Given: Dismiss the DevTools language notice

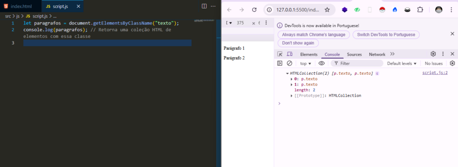Looking at the screenshot, I should tap(452, 34).
